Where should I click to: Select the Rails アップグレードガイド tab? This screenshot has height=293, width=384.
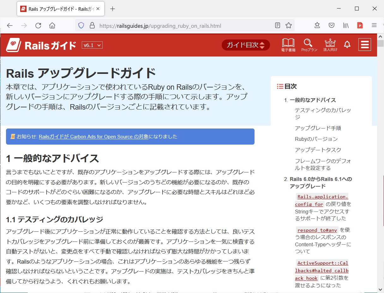coord(61,9)
